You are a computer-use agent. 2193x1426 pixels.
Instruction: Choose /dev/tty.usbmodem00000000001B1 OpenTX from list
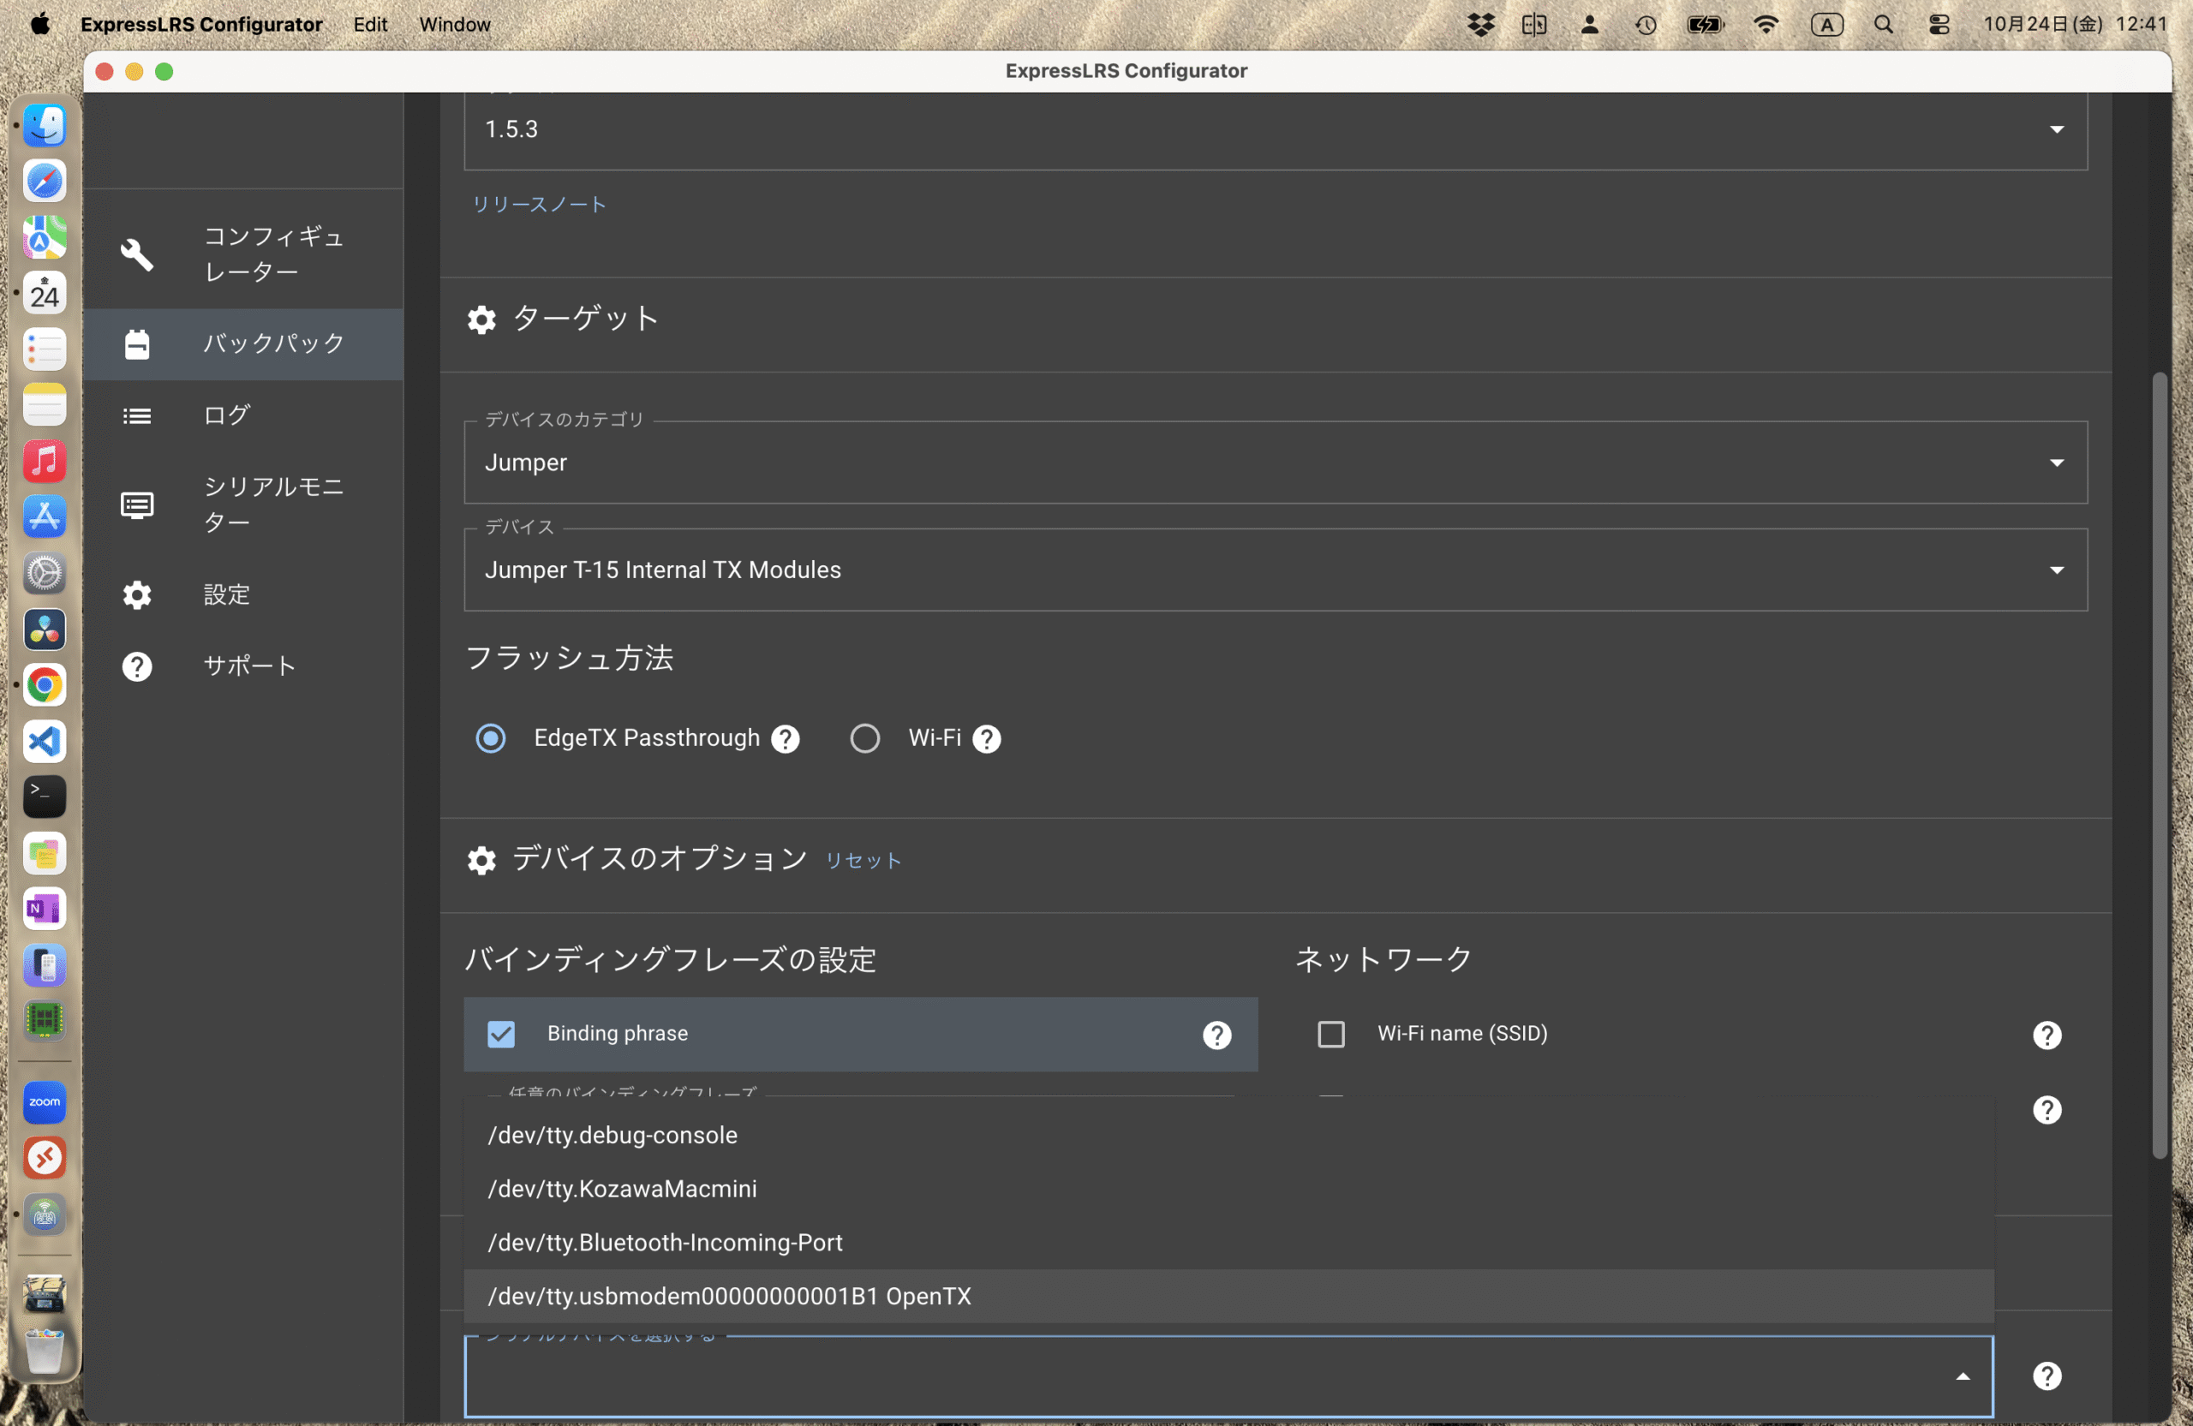[x=729, y=1296]
